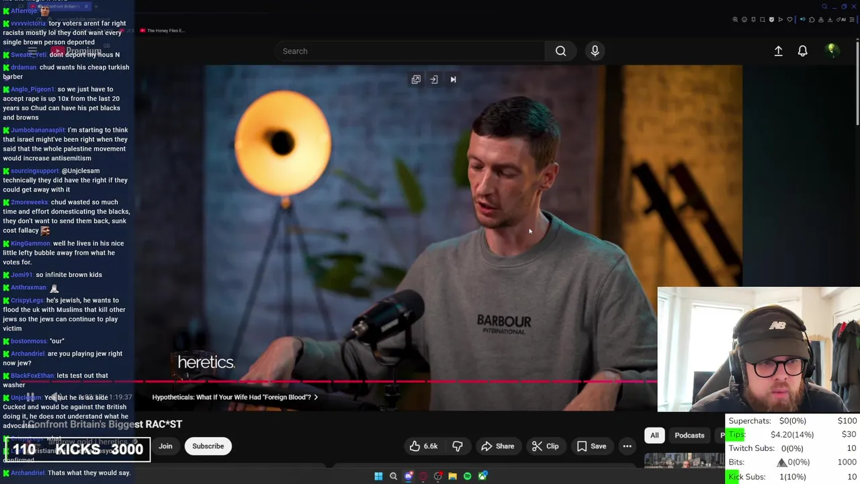
Task: Click browser shield adblock icon
Action: coord(771,19)
